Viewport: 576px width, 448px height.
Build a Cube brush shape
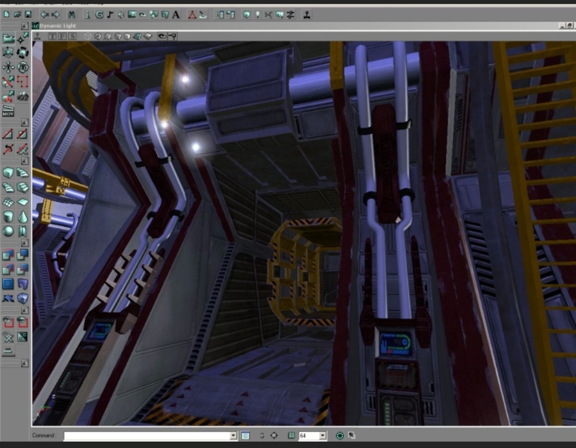click(x=8, y=173)
